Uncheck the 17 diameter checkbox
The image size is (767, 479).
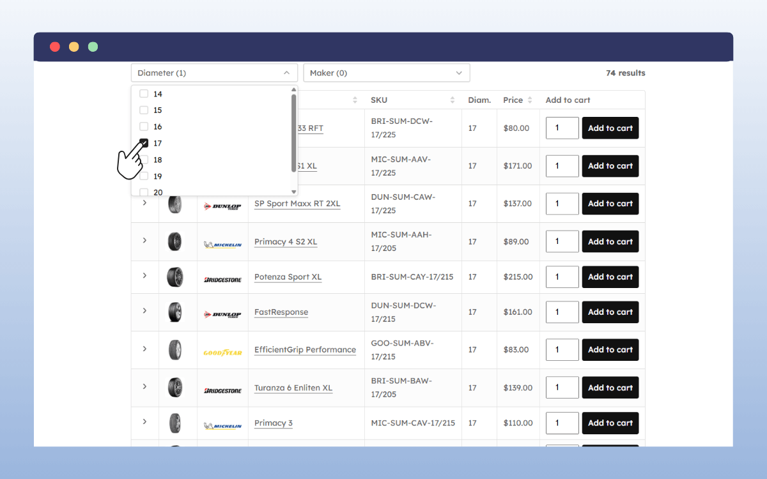click(144, 143)
